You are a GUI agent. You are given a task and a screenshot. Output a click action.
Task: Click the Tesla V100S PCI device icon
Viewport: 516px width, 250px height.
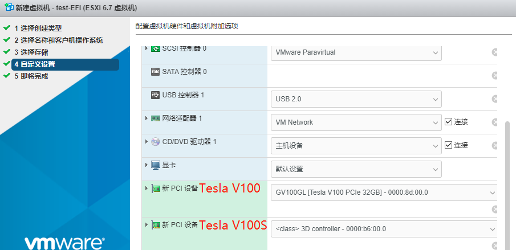point(156,225)
